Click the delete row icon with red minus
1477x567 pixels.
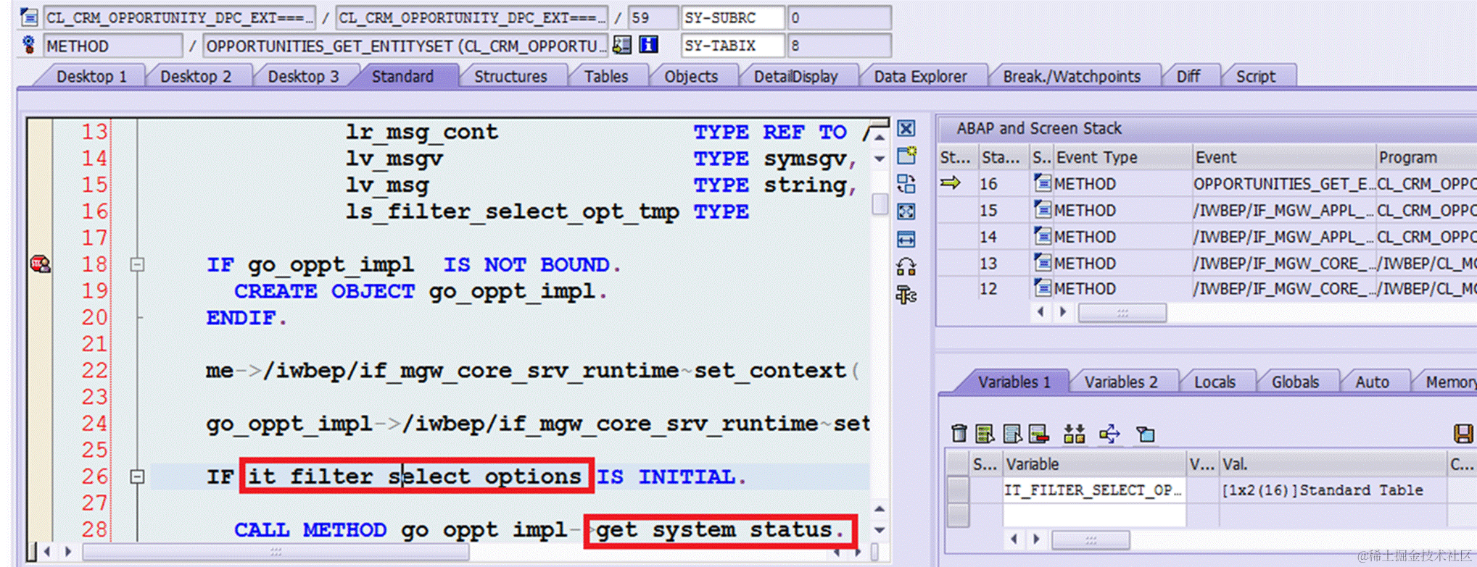(x=1039, y=434)
